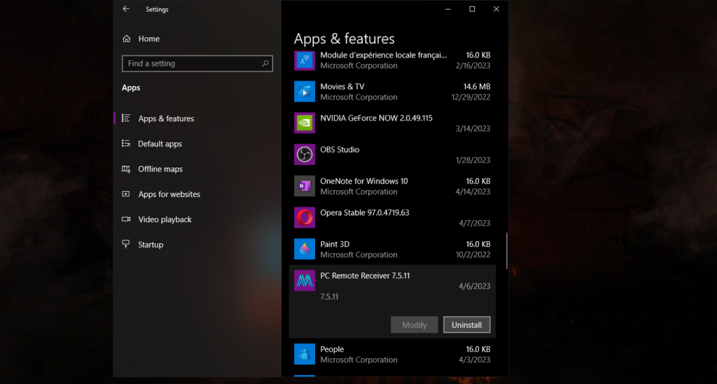717x384 pixels.
Task: Click the Apps for websites icon
Action: (126, 194)
